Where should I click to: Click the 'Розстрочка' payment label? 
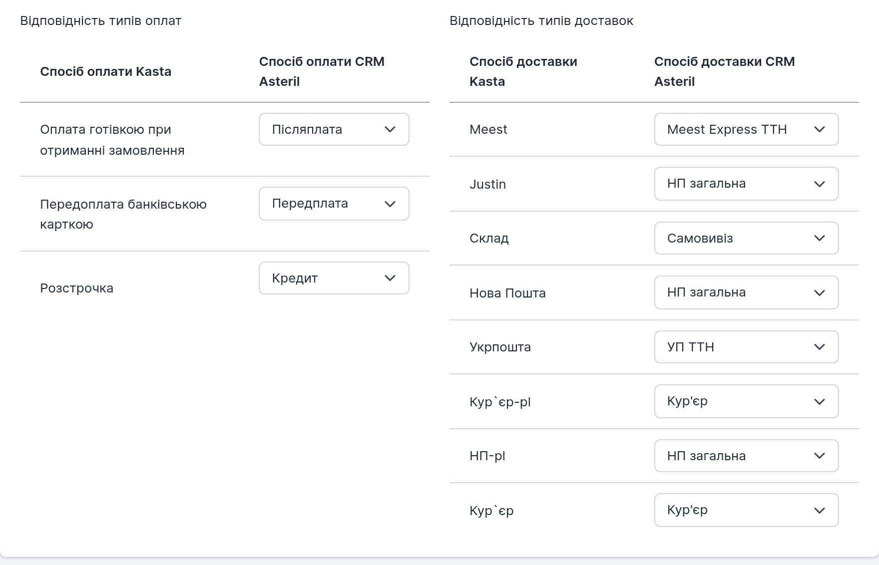click(77, 288)
